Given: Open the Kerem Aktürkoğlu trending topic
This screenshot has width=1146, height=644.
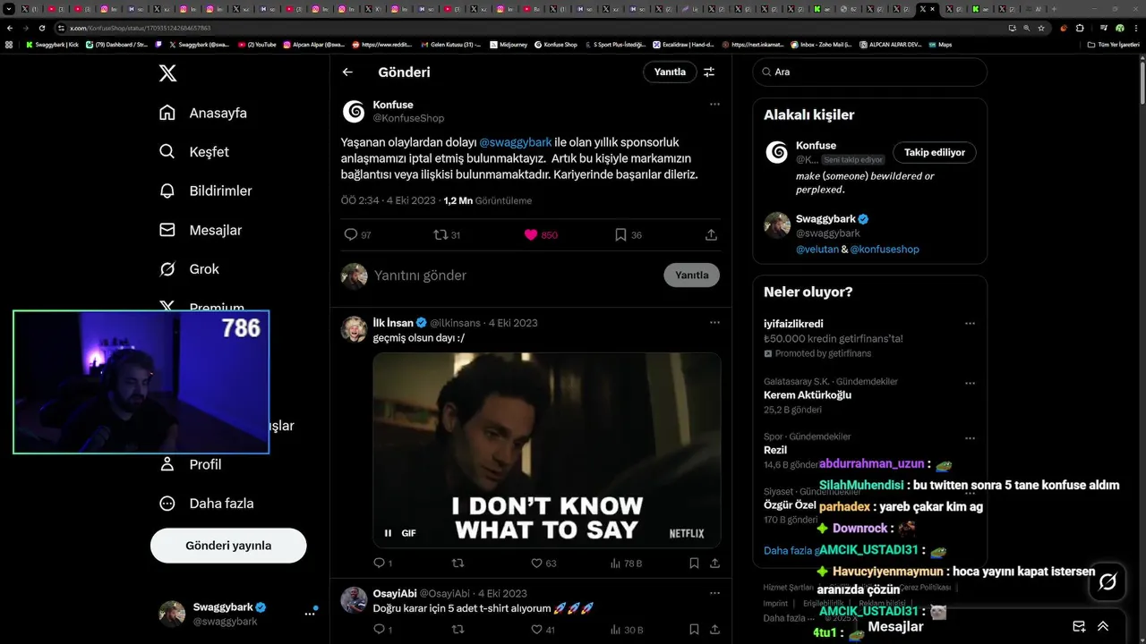Looking at the screenshot, I should point(808,395).
